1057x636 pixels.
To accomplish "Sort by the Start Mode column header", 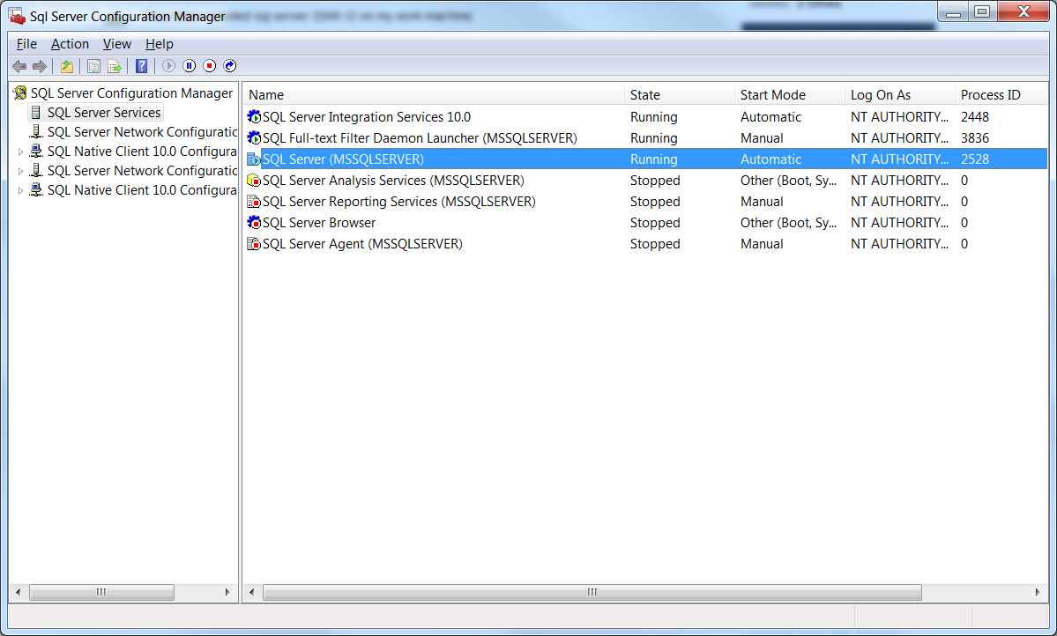I will pos(789,95).
